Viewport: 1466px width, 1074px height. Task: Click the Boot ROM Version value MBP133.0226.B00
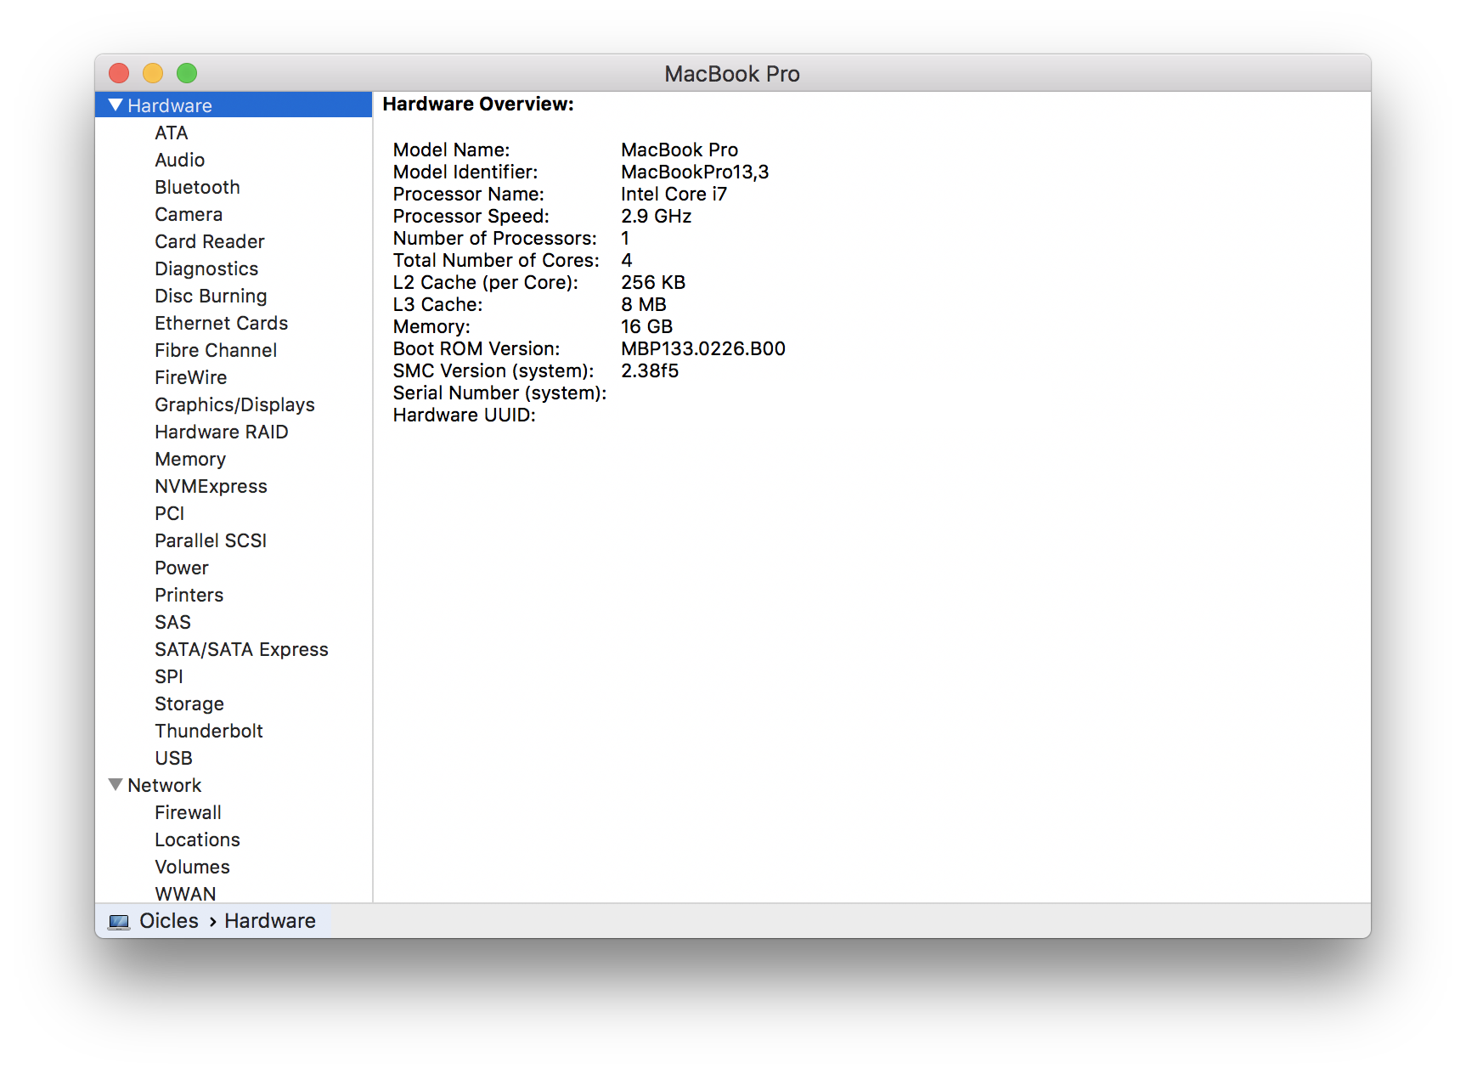point(703,348)
